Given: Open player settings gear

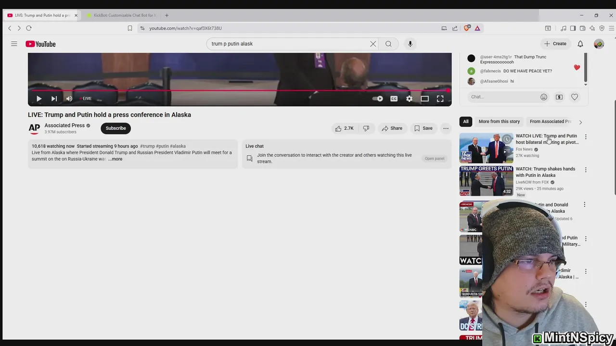Looking at the screenshot, I should click(409, 99).
